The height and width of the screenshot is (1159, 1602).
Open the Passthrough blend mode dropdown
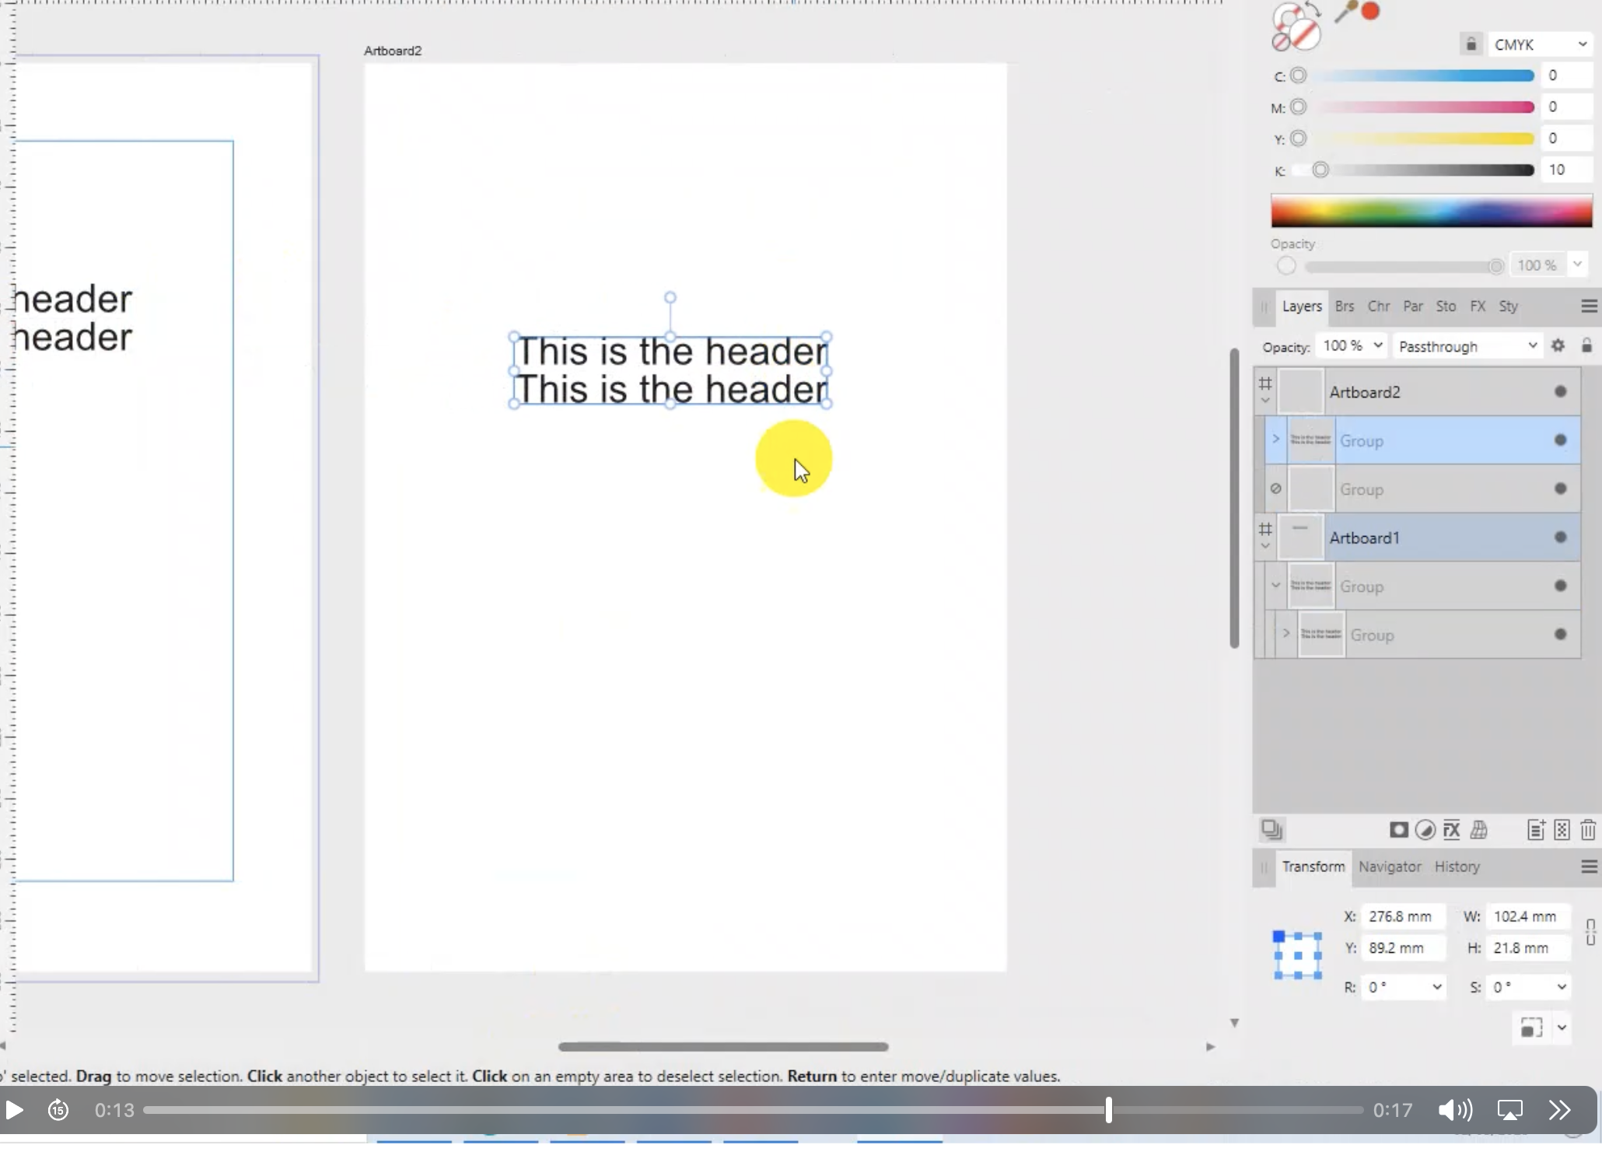(1467, 346)
